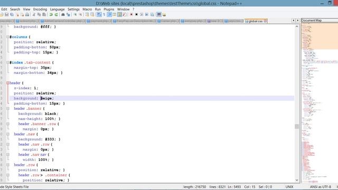Open the Settings menu

[73, 9]
